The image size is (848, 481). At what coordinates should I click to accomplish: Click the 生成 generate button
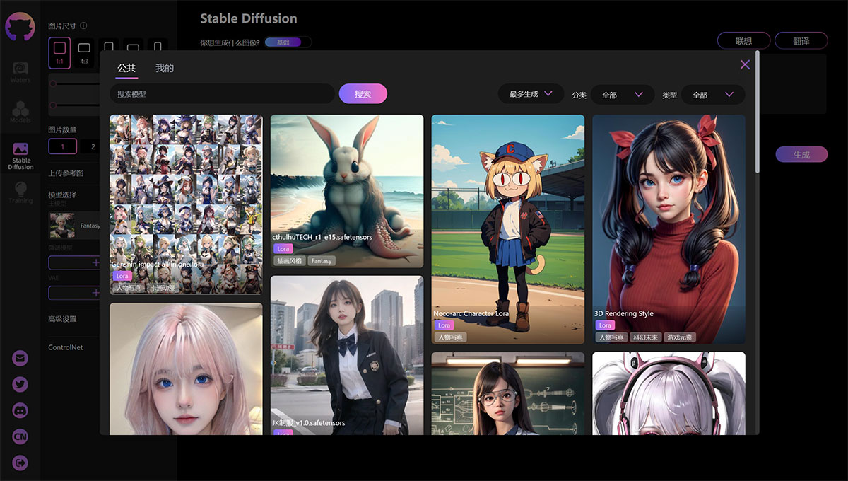pyautogui.click(x=801, y=154)
